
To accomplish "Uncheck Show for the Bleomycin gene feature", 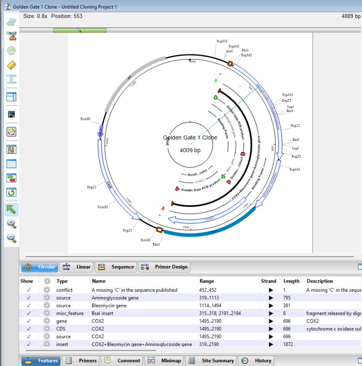I will click(x=29, y=306).
